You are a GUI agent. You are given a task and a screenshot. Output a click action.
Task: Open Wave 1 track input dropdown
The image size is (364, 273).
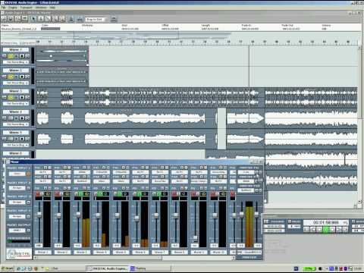(x=16, y=62)
